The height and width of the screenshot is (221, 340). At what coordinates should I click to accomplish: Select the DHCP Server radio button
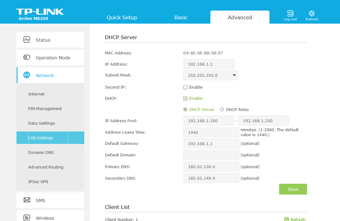tap(186, 109)
